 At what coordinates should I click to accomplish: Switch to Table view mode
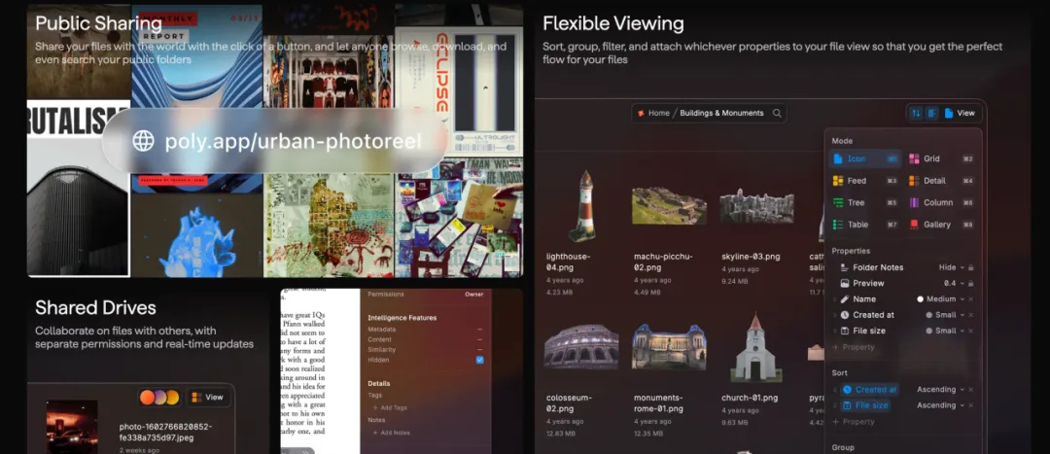coord(857,225)
